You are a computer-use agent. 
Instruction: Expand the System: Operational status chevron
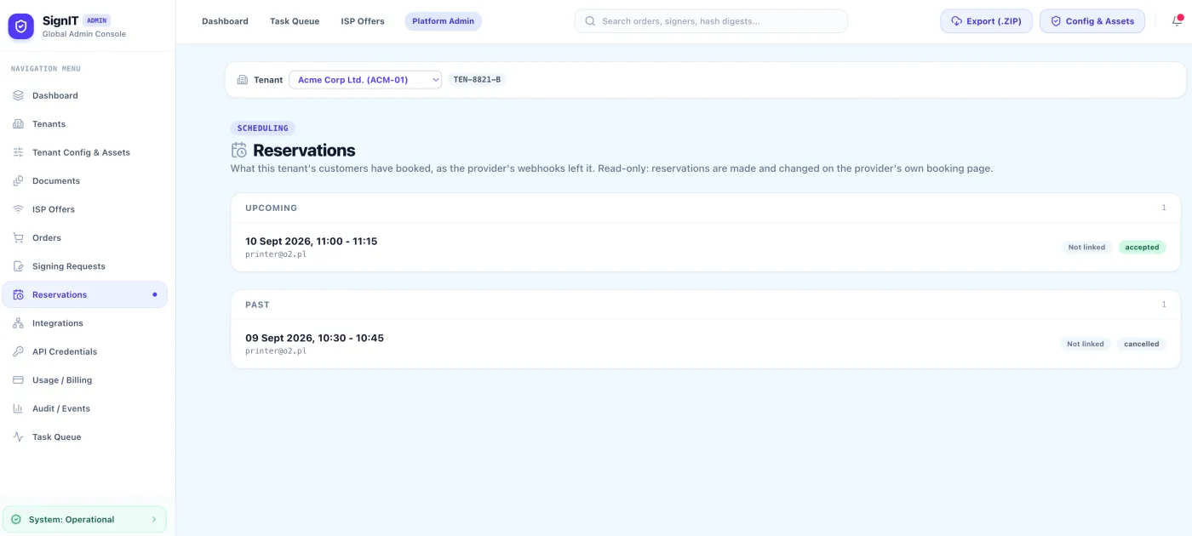[x=154, y=519]
